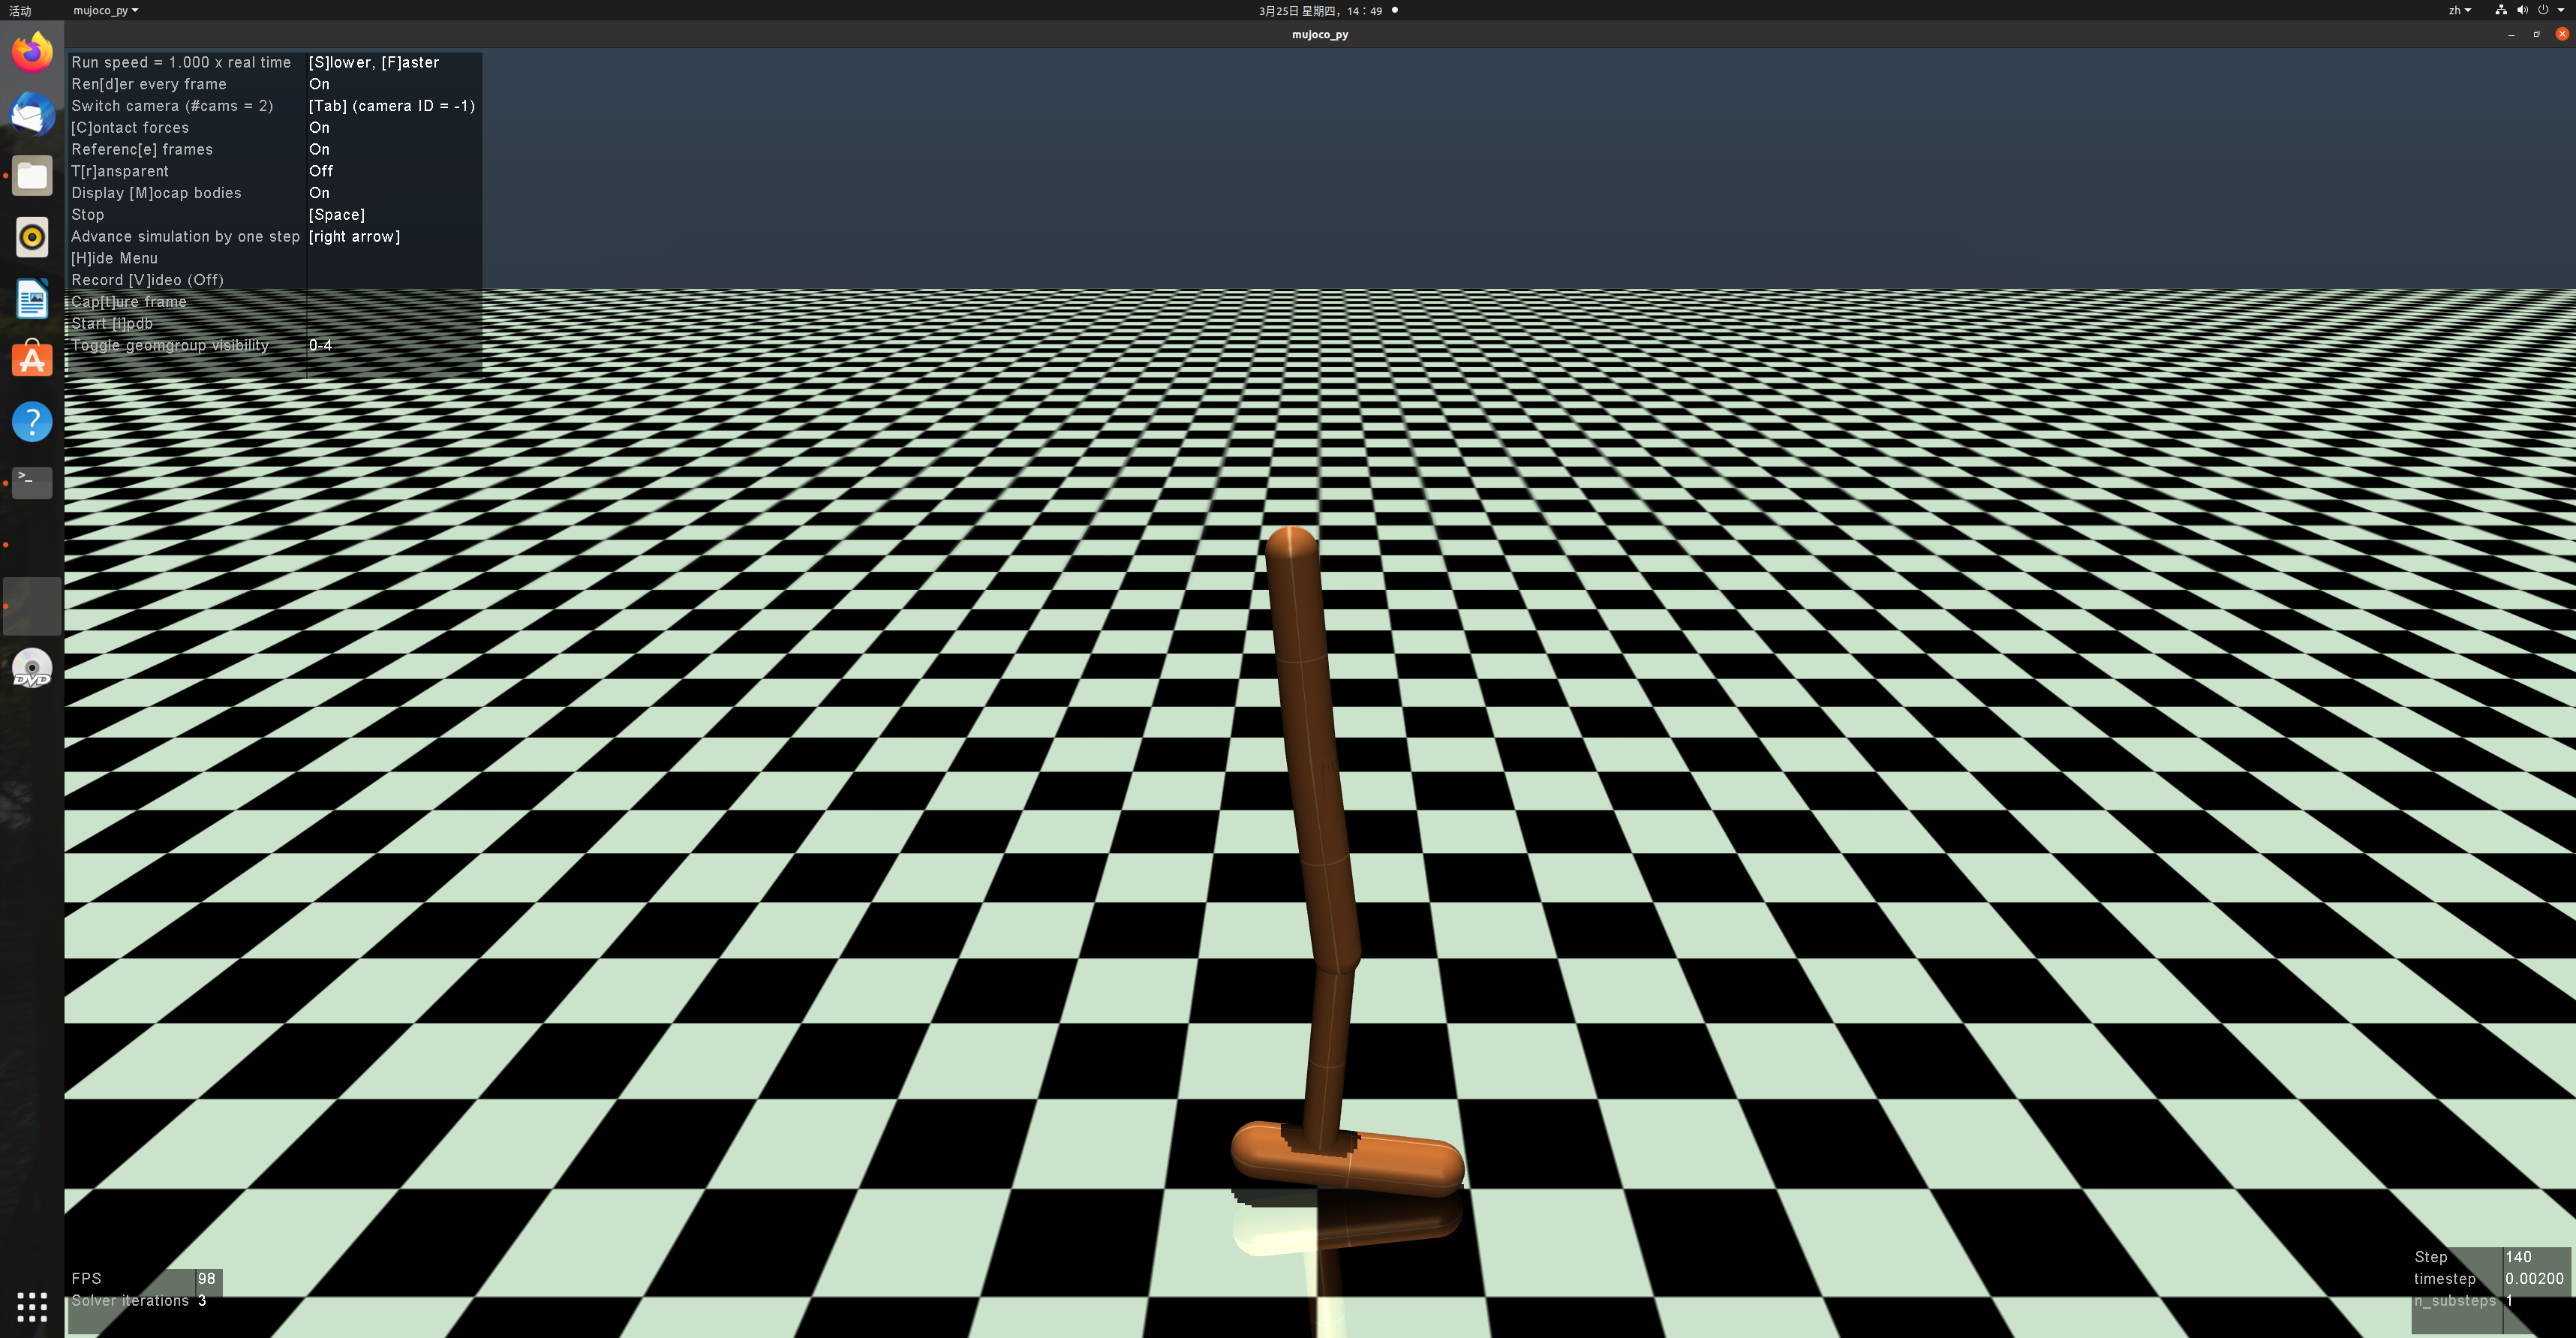
Task: Click 'Solver iterations' label
Action: 130,1301
